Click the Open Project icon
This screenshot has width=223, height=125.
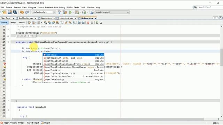[10, 12]
